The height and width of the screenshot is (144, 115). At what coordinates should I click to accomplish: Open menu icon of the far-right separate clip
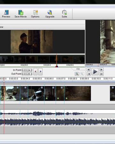[x=112, y=88]
